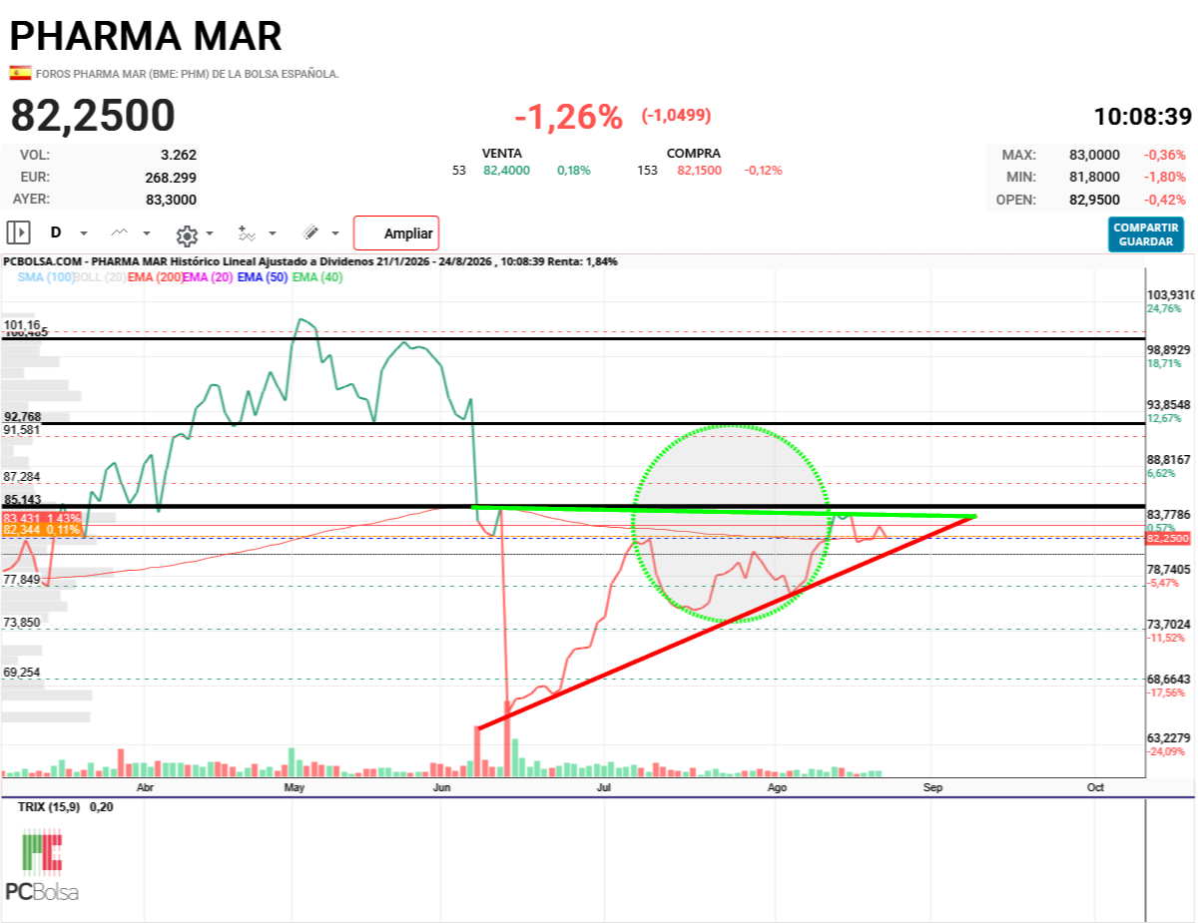Click the PHARMA MAR title
The image size is (1198, 923).
[146, 35]
